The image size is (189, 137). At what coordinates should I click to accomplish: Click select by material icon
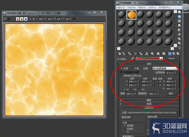[x=179, y=43]
